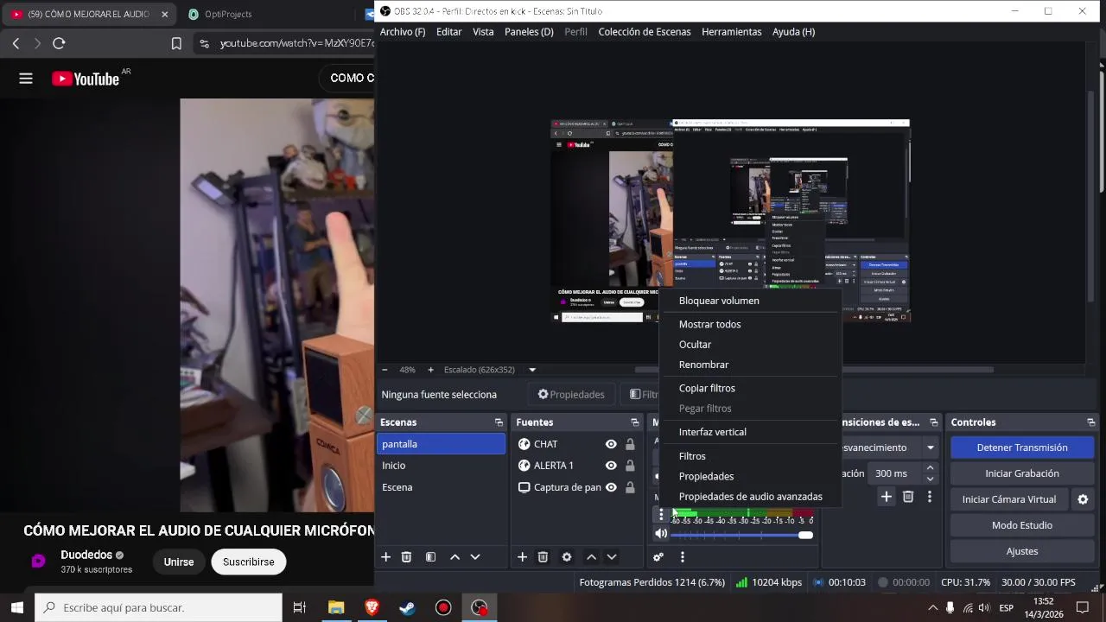Toggle the lock on the CHAT source
This screenshot has width=1106, height=622.
(x=630, y=444)
